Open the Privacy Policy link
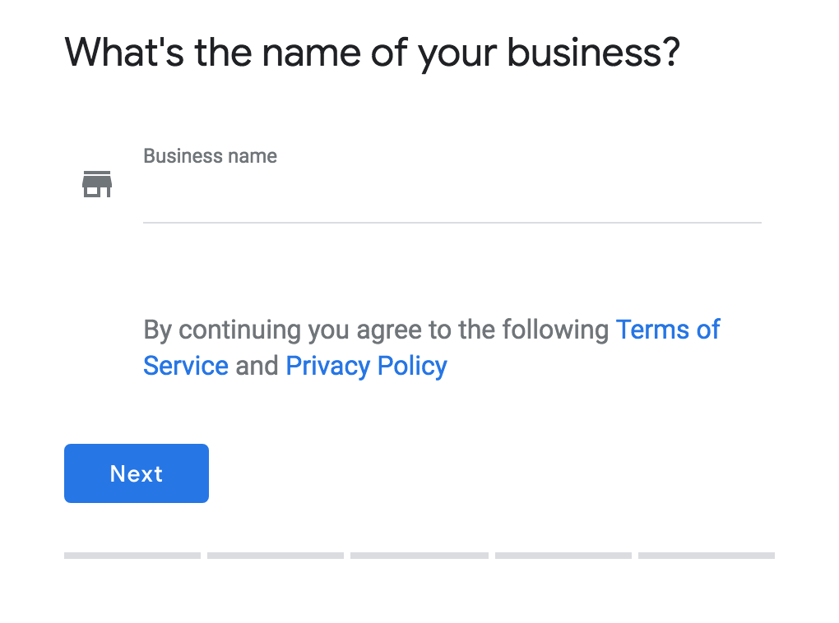The image size is (839, 623). 367,367
